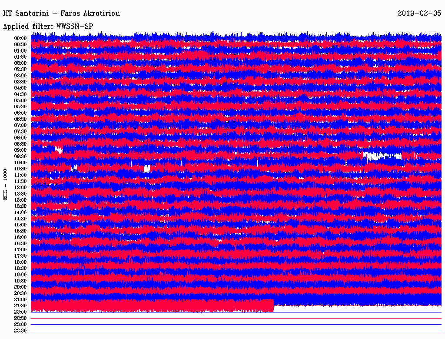Click the EHZ - 1000 axis label
Screen dimensions: 445x339
click(6, 184)
